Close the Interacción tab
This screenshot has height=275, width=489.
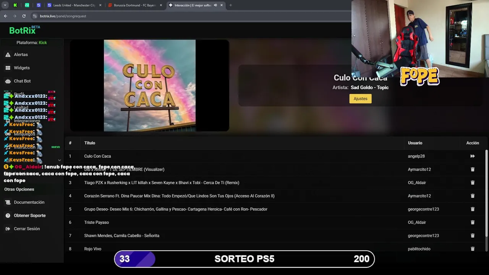(222, 5)
